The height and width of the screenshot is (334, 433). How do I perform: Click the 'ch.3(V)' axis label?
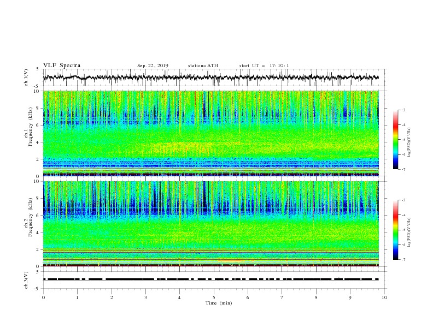26,280
